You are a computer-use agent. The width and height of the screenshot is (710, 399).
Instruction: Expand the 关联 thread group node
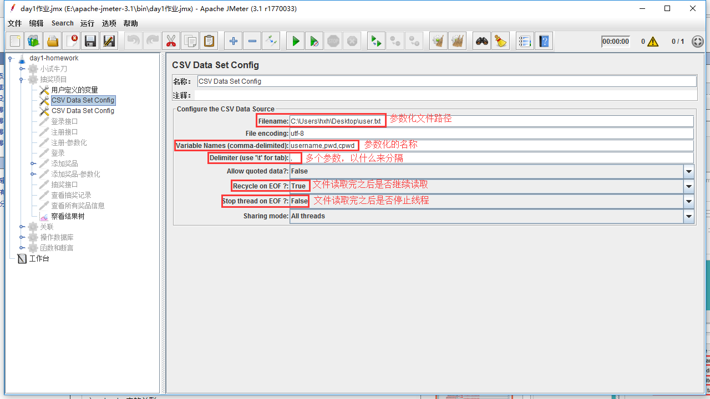coord(22,227)
